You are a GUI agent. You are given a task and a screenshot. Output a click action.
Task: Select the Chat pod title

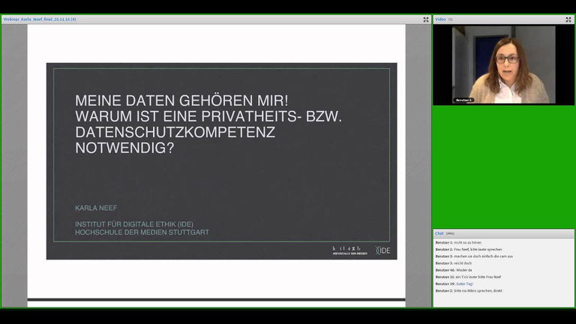[x=439, y=233]
